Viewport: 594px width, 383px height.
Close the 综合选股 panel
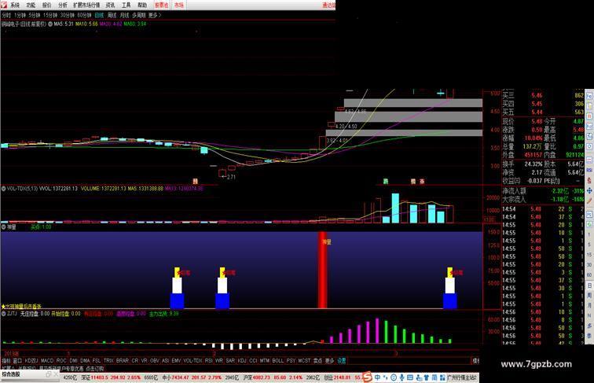click(56, 374)
